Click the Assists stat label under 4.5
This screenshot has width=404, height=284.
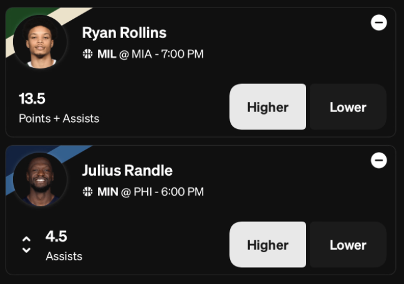click(x=64, y=256)
